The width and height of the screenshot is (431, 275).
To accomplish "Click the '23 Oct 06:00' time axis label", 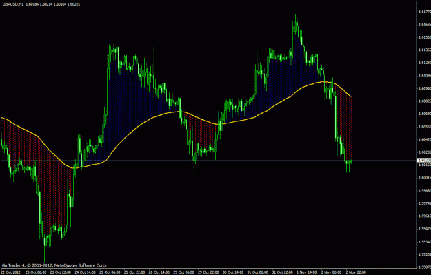I will pos(35,272).
